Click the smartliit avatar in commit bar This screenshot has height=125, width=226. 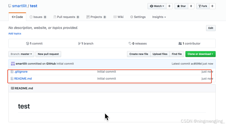point(13,64)
